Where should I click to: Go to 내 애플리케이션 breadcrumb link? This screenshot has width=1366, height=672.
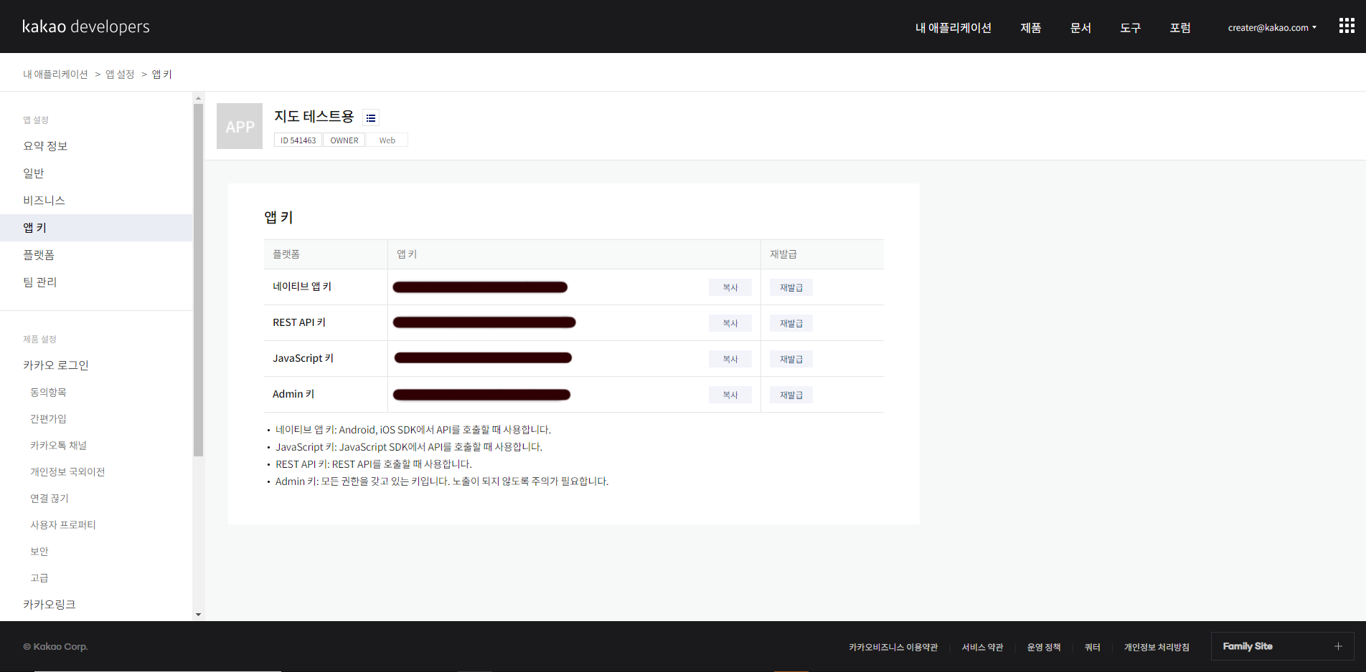[55, 74]
